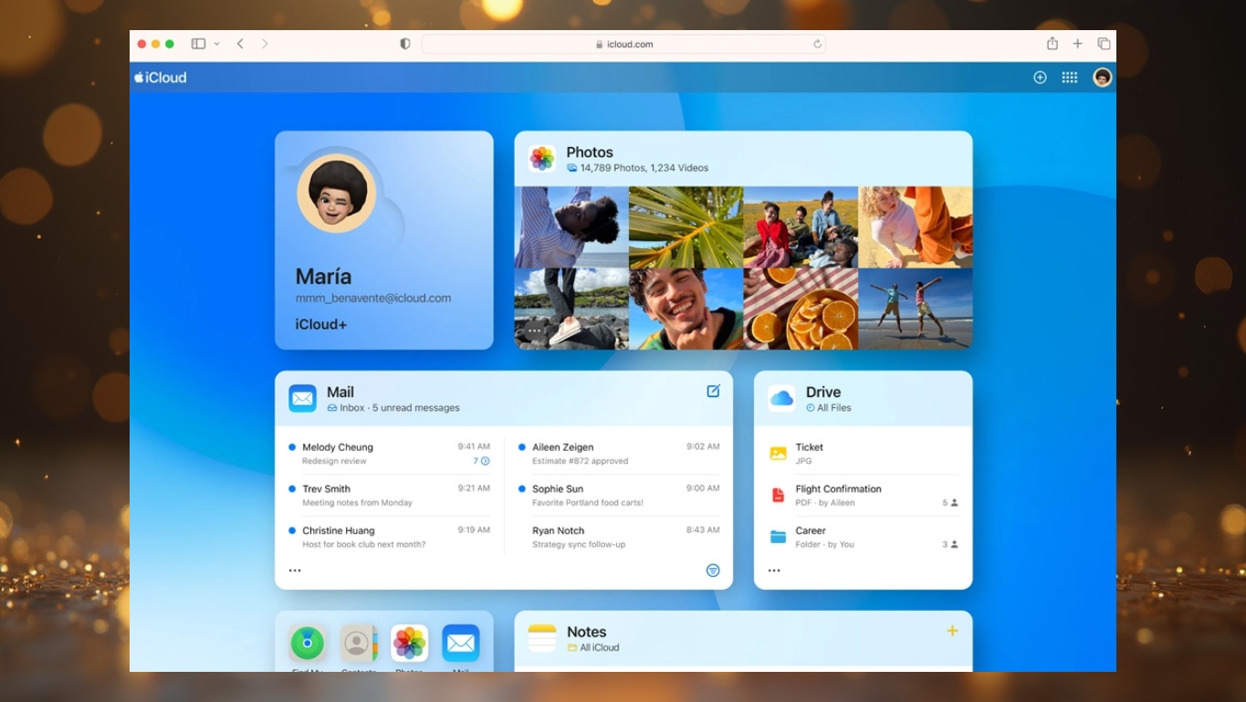1246x702 pixels.
Task: Go back with the Safari back arrow
Action: pos(240,44)
